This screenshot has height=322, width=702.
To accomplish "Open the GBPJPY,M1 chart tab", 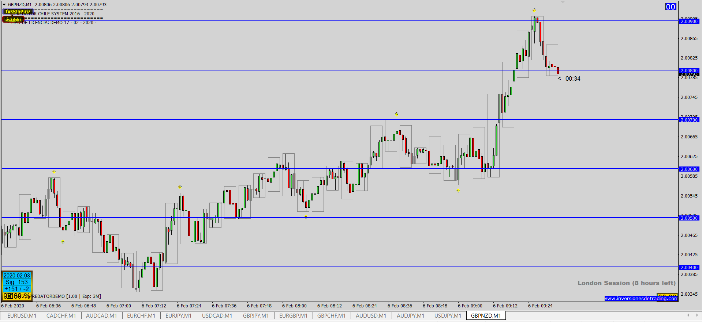I will [x=256, y=315].
